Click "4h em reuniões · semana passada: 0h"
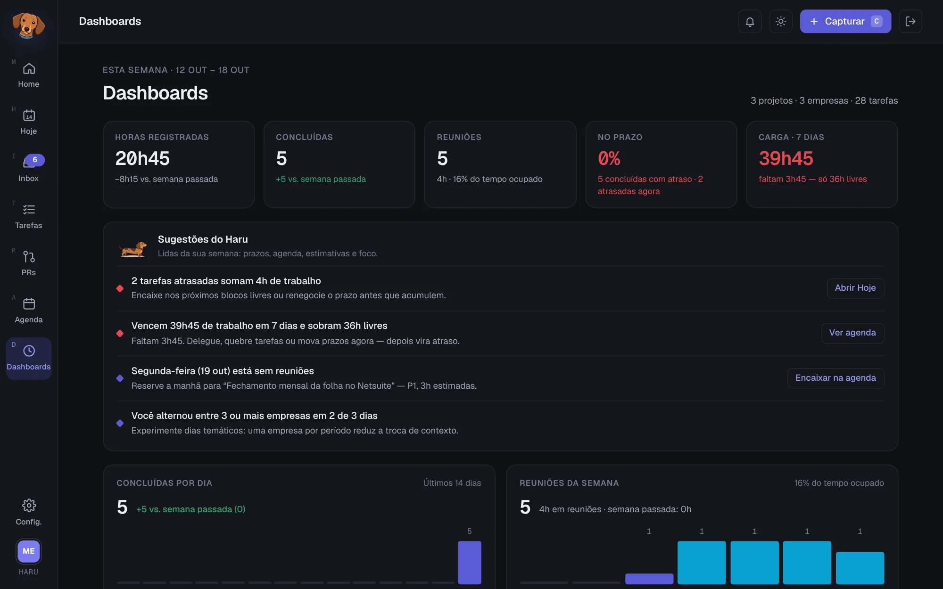943x589 pixels. pos(615,509)
